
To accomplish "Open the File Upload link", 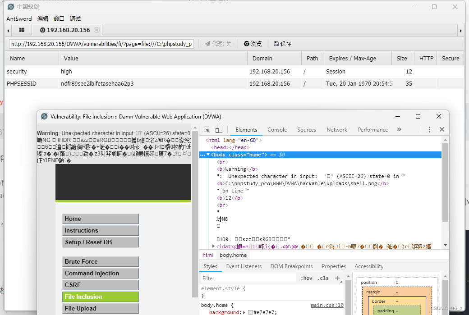I will (x=101, y=308).
